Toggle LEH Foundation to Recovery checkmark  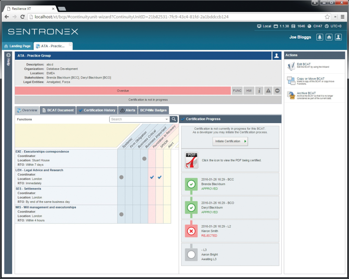[152, 177]
